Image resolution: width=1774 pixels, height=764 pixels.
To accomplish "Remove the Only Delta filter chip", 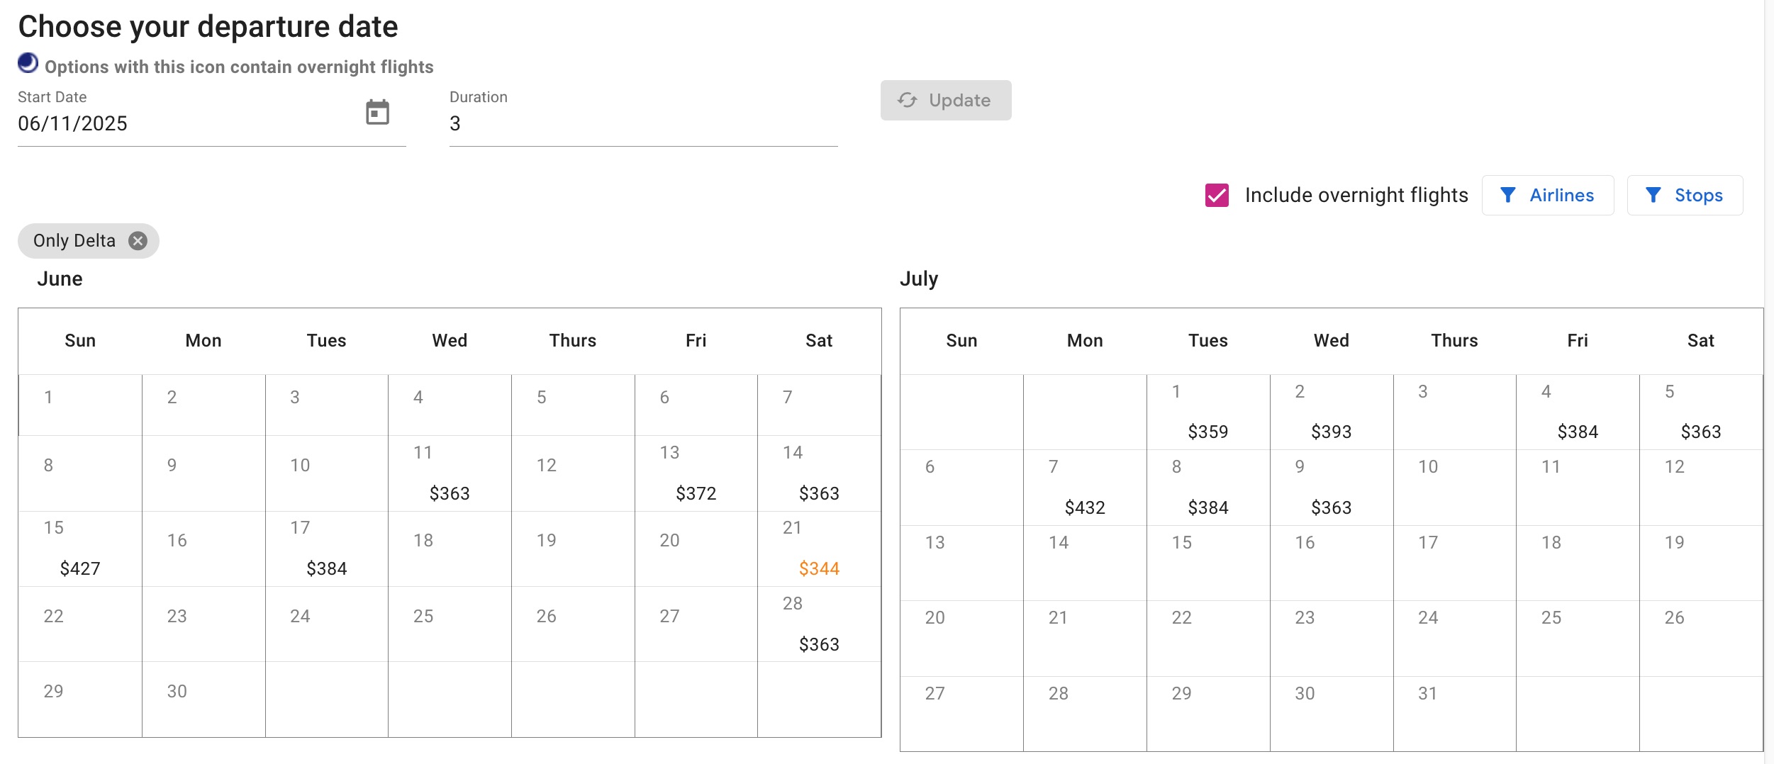I will tap(138, 241).
